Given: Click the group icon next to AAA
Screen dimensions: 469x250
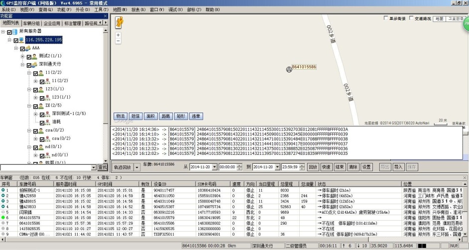Looking at the screenshot, I should 28,48.
